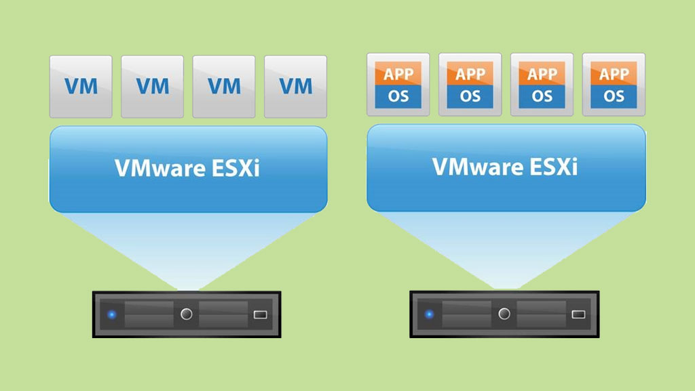Click the second APP/OS box from the left
The image size is (695, 391).
click(470, 85)
